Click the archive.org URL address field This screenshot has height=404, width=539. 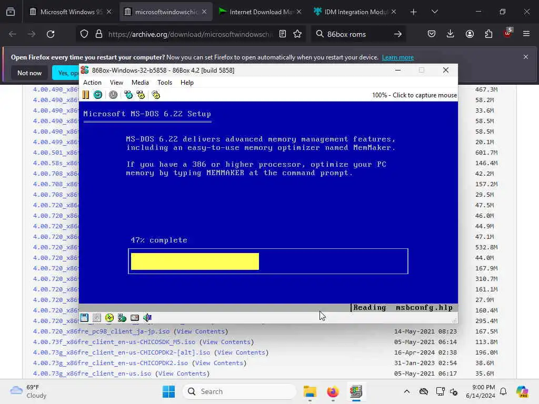[x=191, y=34]
